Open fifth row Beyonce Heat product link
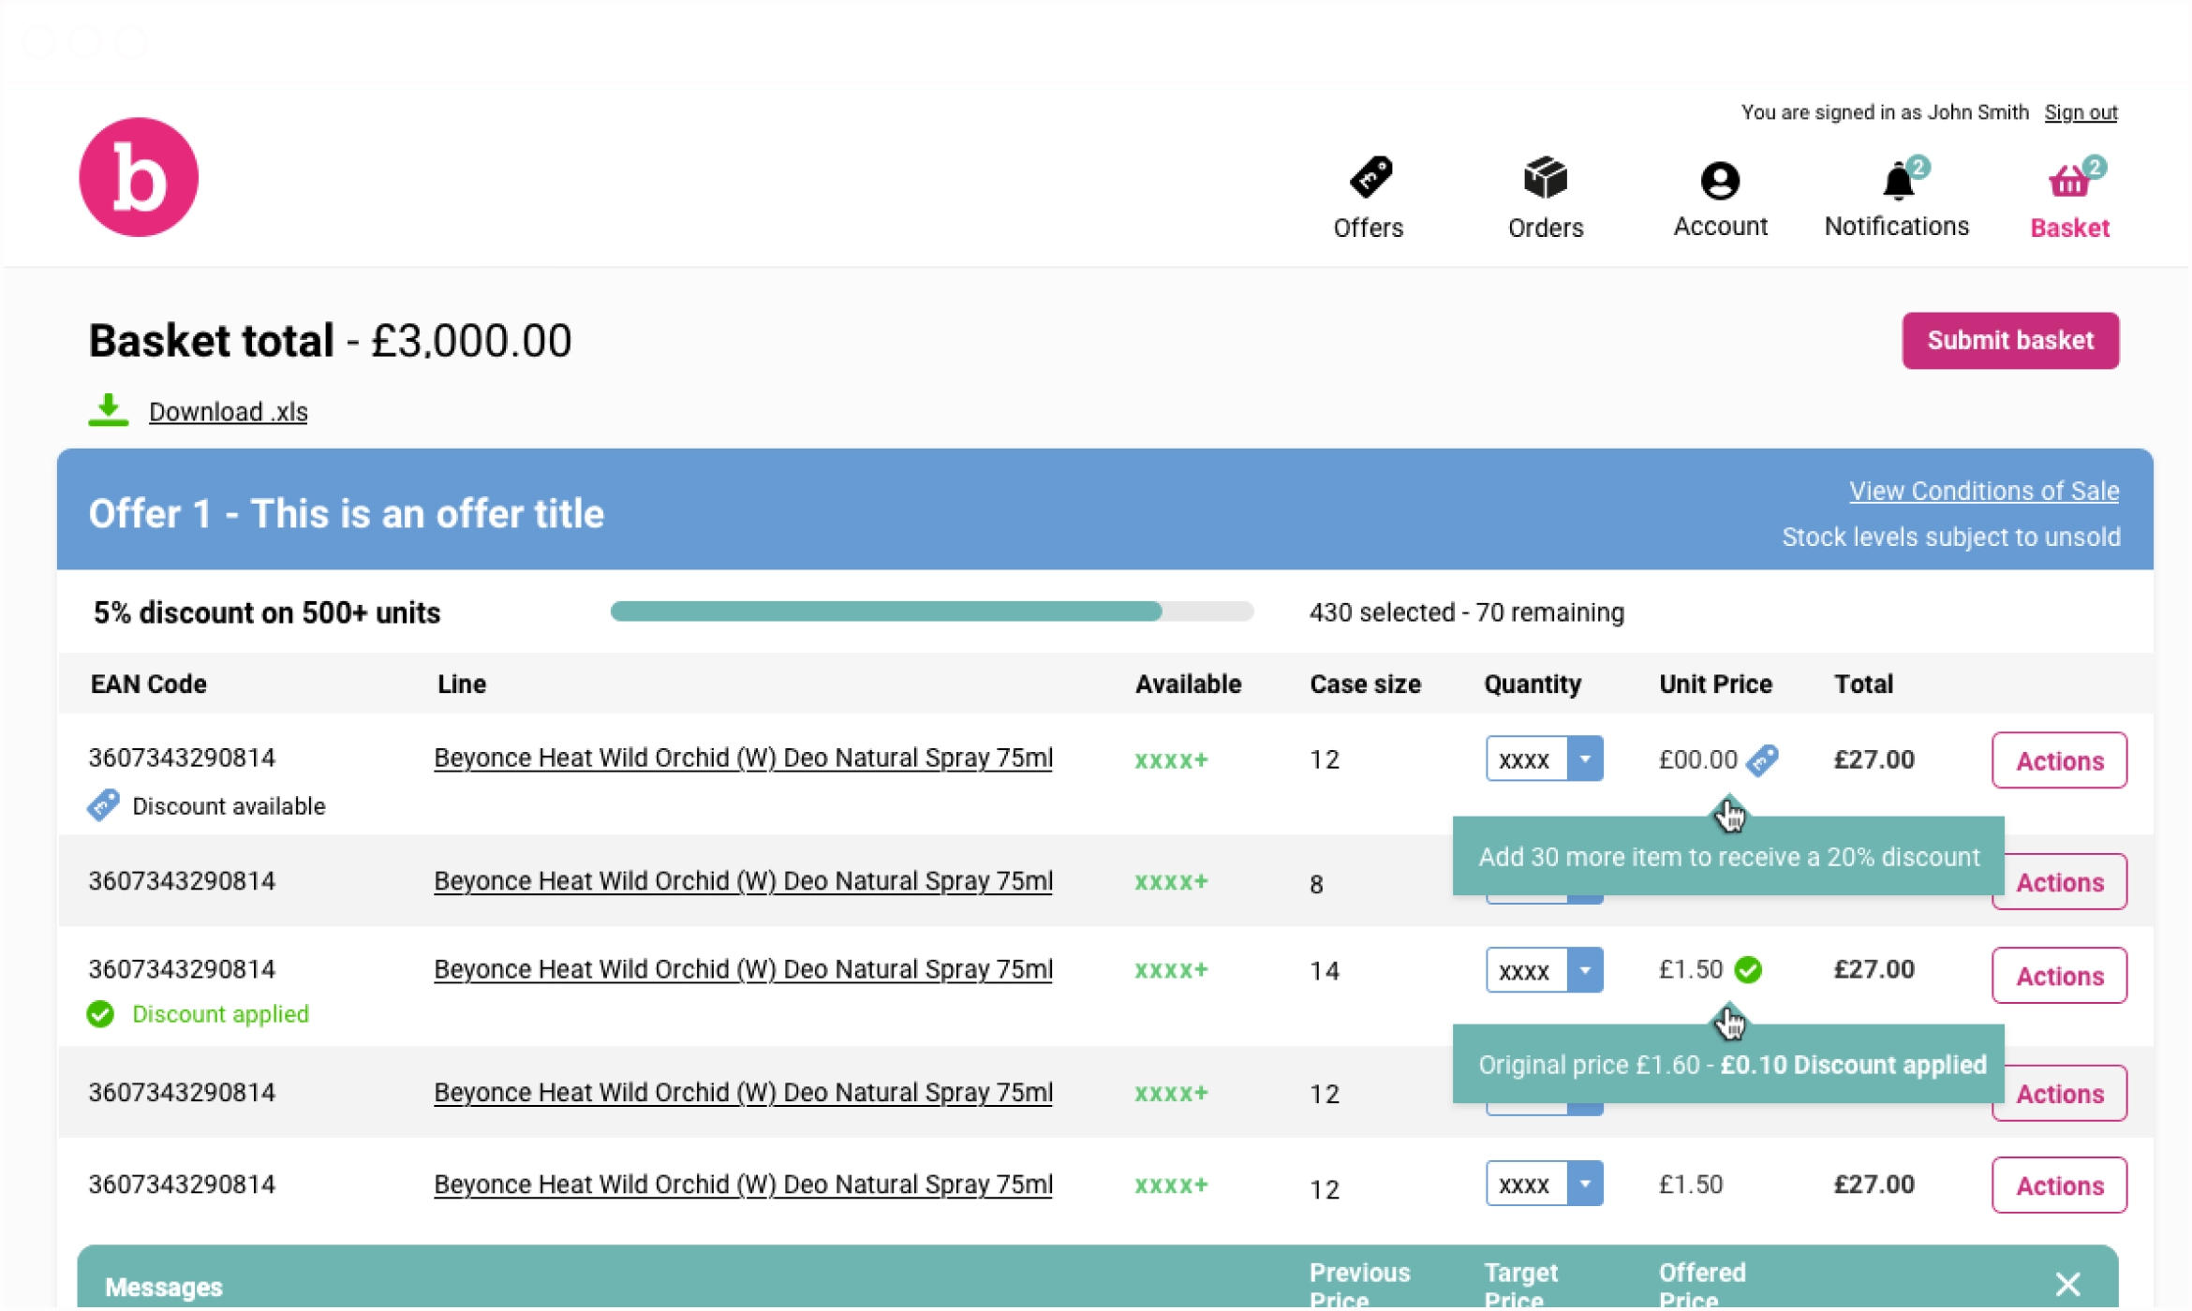Image resolution: width=2192 pixels, height=1311 pixels. pyautogui.click(x=743, y=1186)
